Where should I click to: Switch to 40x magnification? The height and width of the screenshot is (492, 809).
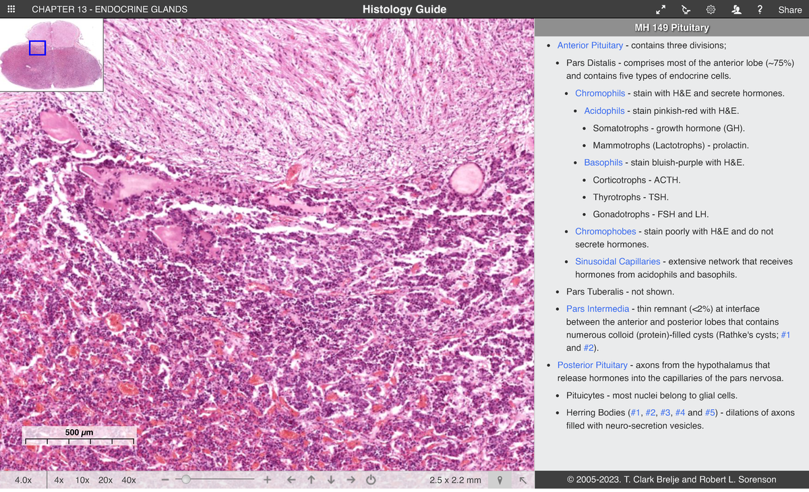pos(128,479)
